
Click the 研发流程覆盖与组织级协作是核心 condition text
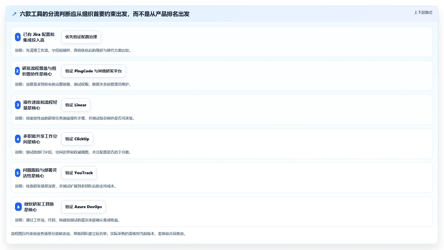pyautogui.click(x=39, y=71)
